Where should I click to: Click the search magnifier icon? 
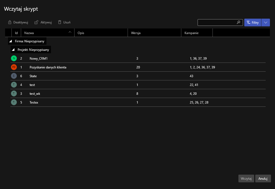pyautogui.click(x=238, y=23)
